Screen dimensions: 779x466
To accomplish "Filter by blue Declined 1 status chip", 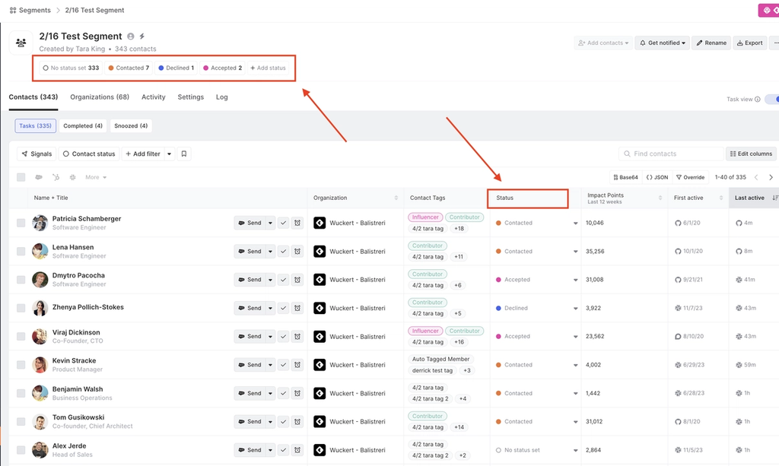I will pos(176,68).
